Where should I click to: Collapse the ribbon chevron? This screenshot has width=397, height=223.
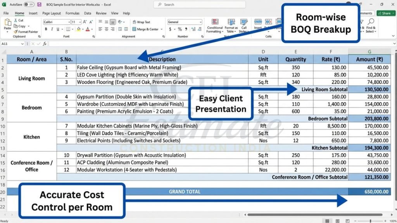(x=393, y=36)
